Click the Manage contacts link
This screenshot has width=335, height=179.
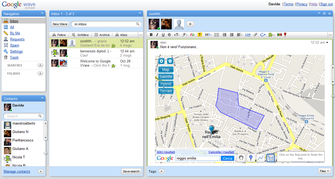tap(17, 171)
